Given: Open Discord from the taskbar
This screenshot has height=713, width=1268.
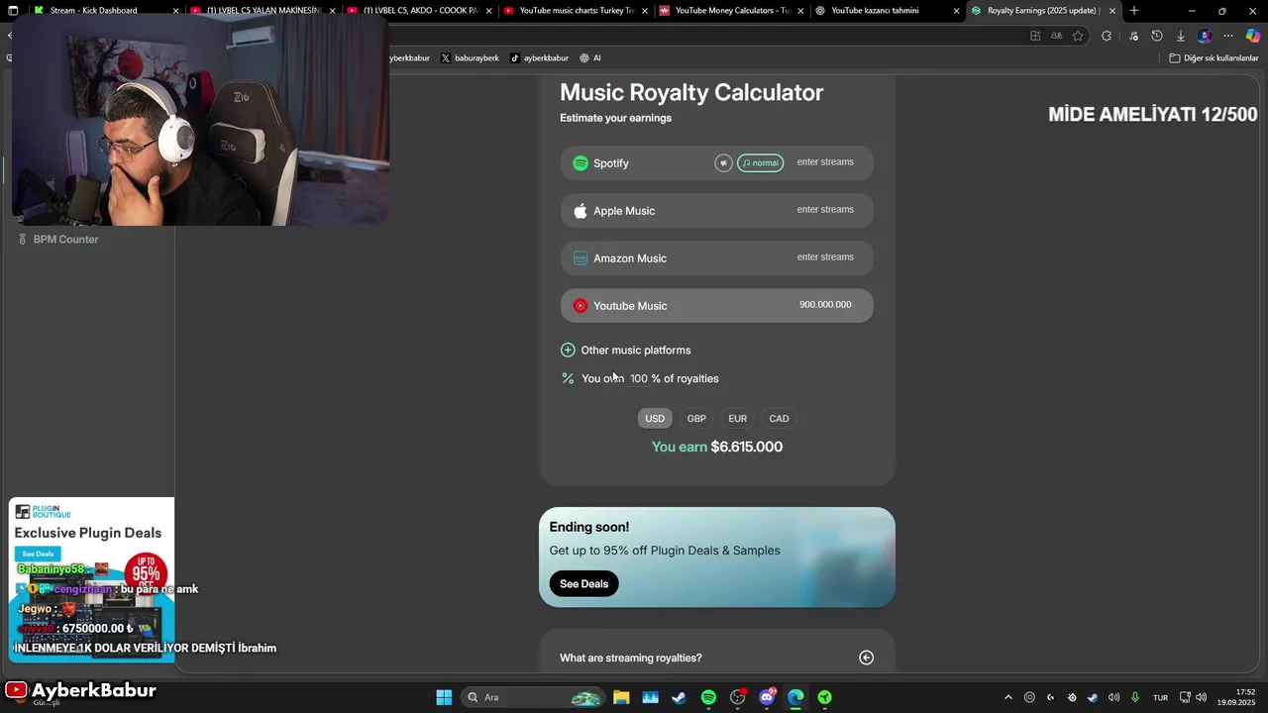Looking at the screenshot, I should (x=767, y=697).
